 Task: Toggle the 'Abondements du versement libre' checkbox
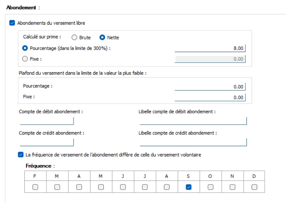click(12, 23)
